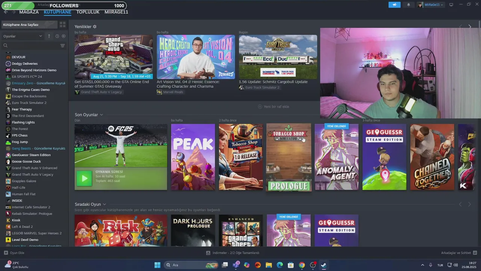The width and height of the screenshot is (481, 271).
Task: Open Google Chrome from the taskbar
Action: (x=302, y=265)
